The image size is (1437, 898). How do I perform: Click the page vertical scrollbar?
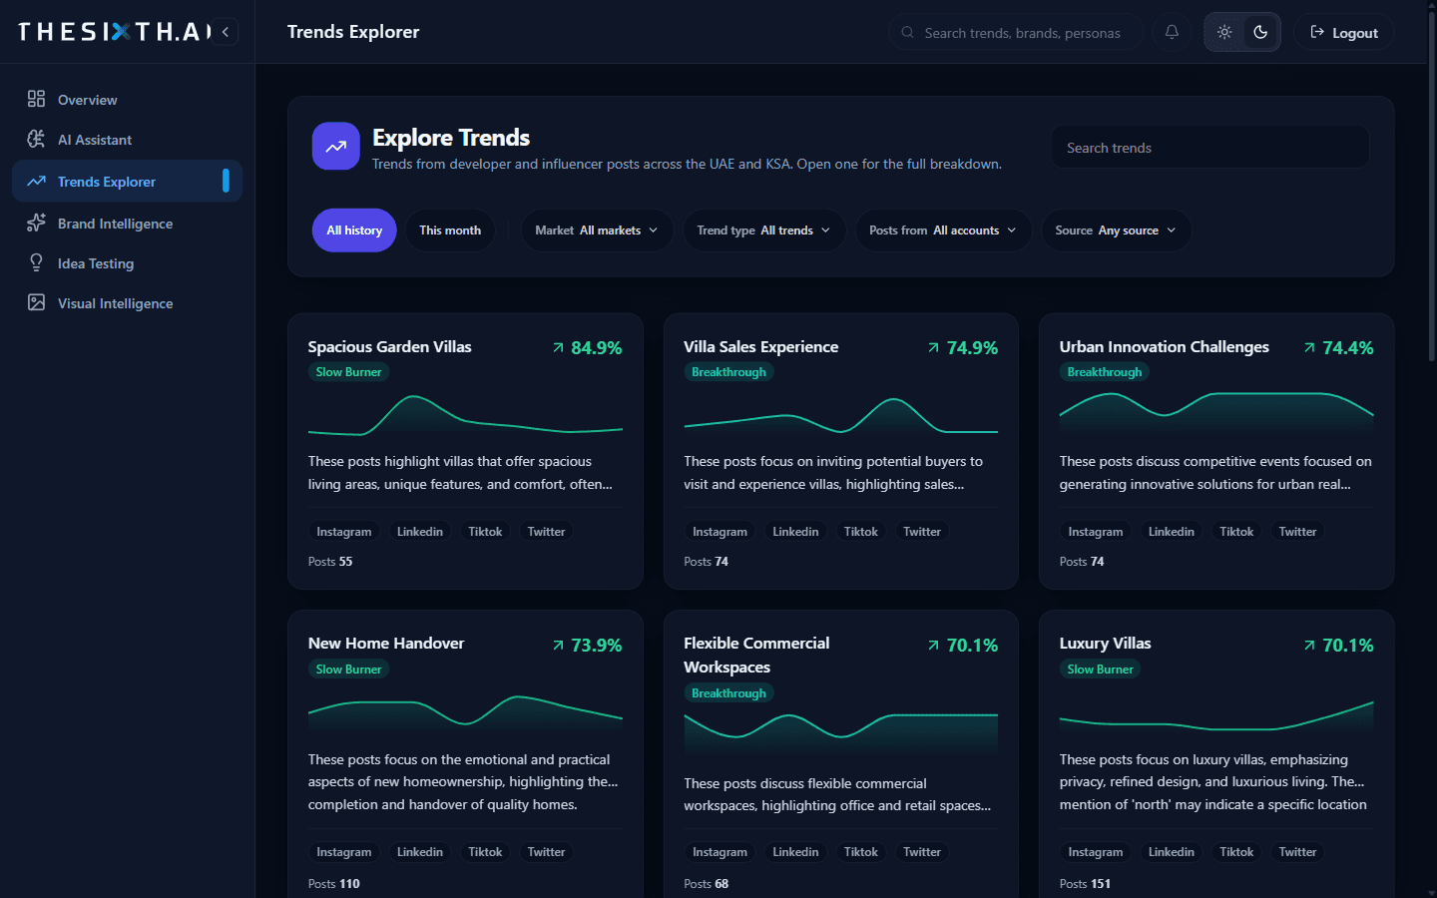click(1432, 185)
